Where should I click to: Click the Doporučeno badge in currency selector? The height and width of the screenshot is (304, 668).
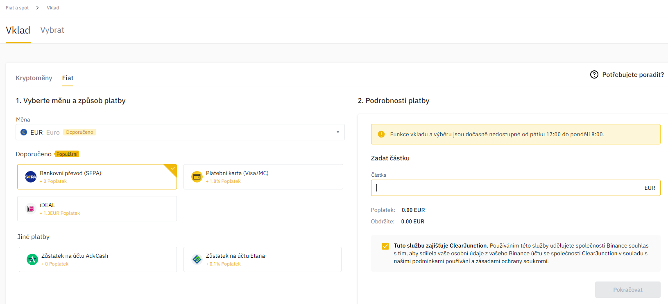tap(80, 132)
